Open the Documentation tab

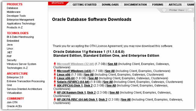click(136, 5)
